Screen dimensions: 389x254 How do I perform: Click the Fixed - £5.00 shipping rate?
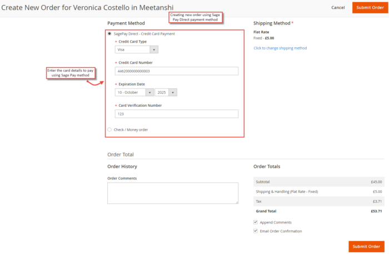click(x=264, y=38)
